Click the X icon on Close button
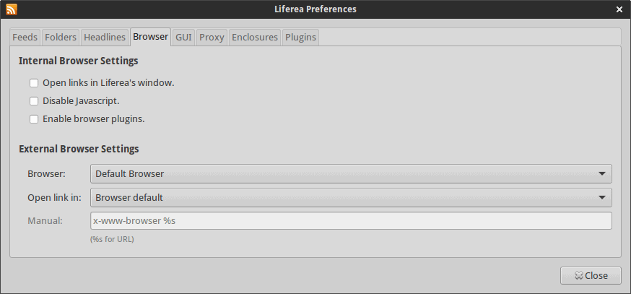Screen dimensions: 631x294 [579, 275]
